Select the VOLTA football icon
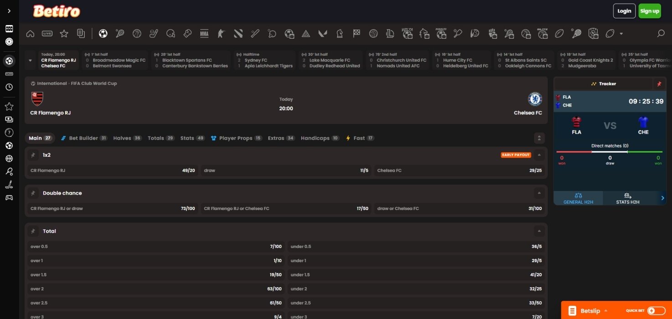This screenshot has height=319, width=672. pos(407,33)
